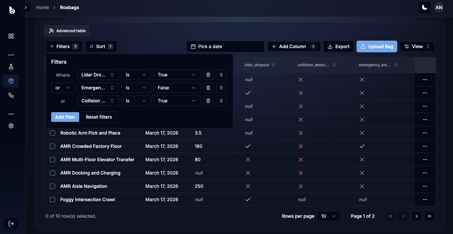453x234 pixels.
Task: Tick the Robotic Arm Pick and Place checkbox
Action: click(52, 133)
